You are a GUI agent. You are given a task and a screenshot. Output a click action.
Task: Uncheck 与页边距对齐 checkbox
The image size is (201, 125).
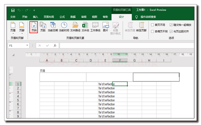[171, 32]
